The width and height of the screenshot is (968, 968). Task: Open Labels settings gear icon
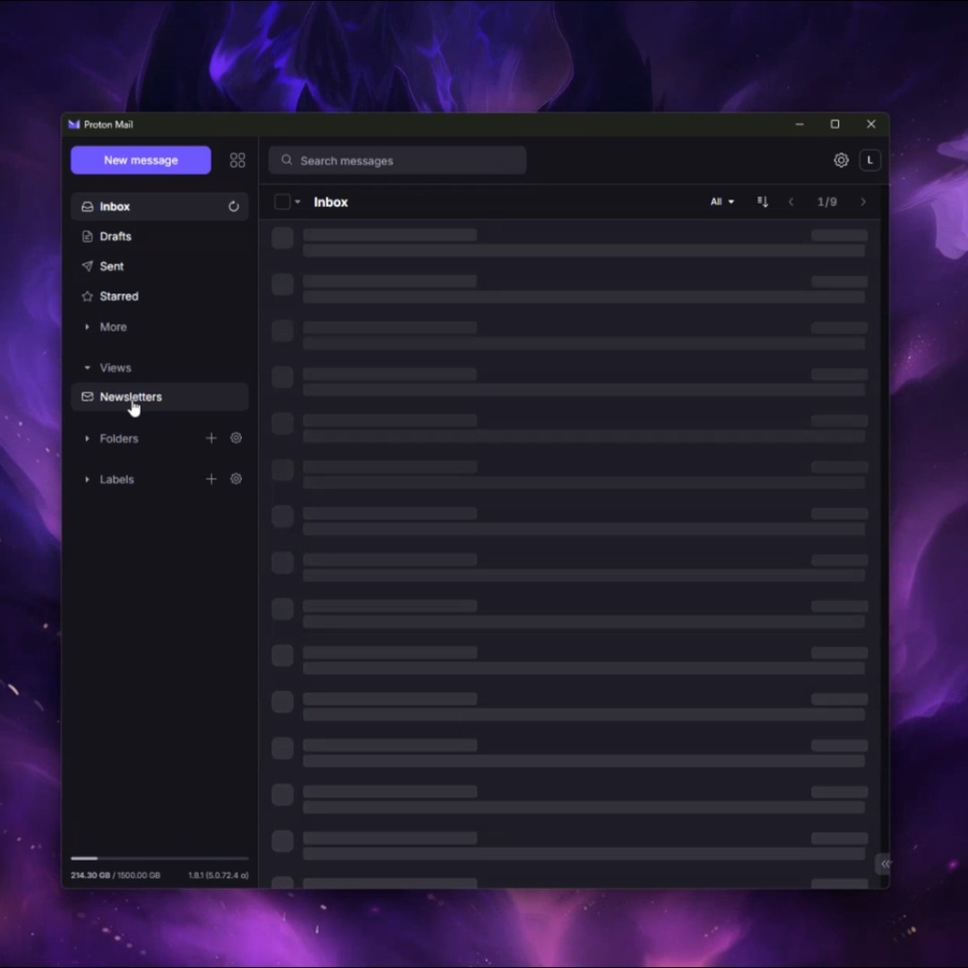[236, 479]
